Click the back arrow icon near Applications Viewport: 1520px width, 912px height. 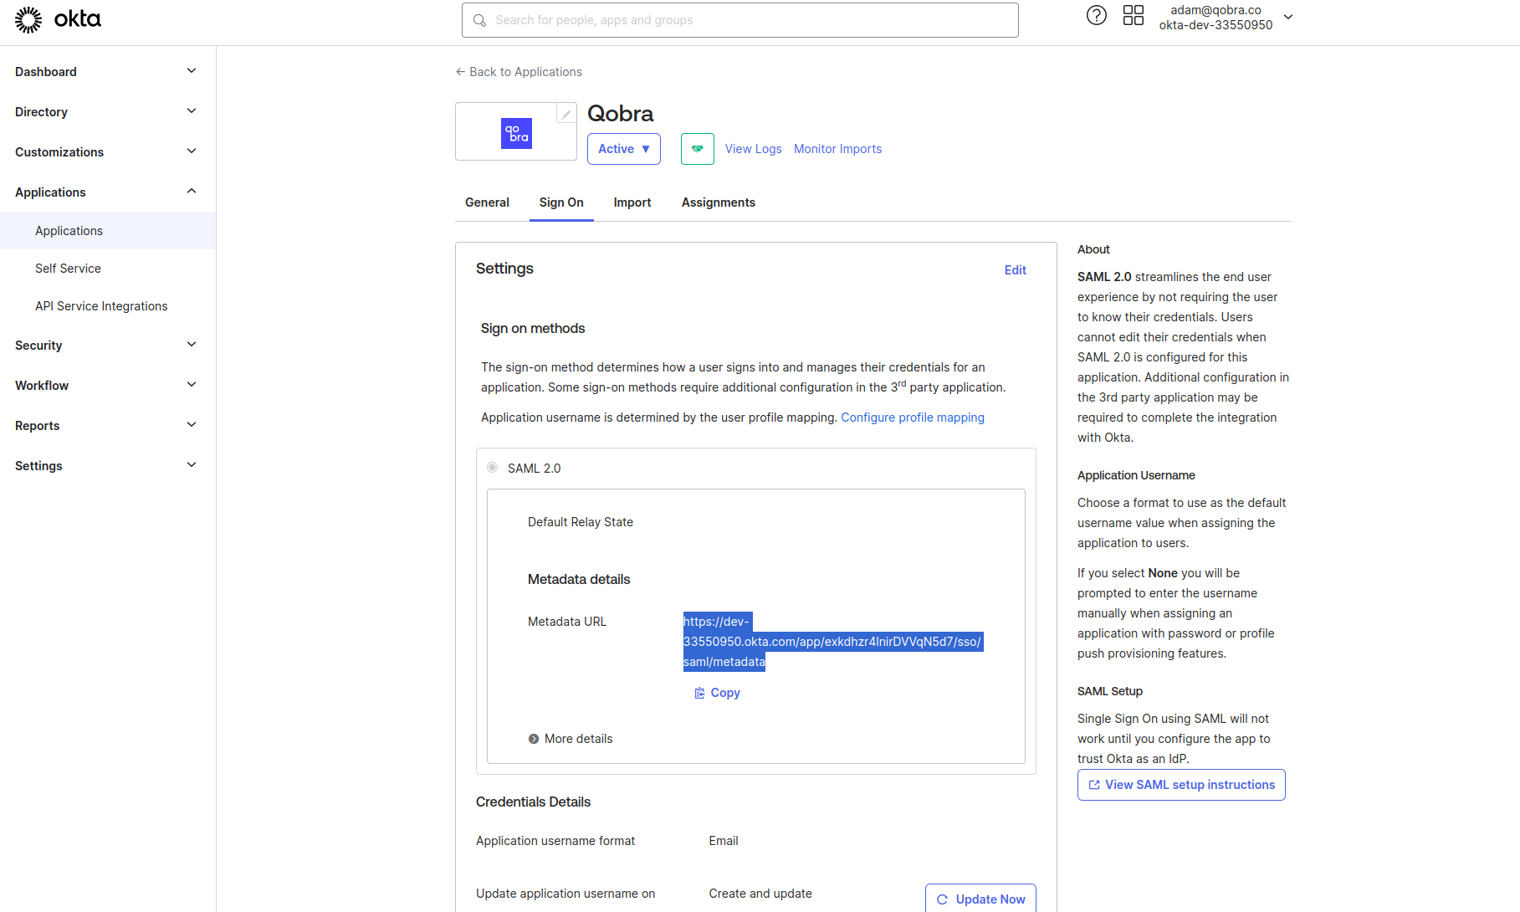[460, 72]
